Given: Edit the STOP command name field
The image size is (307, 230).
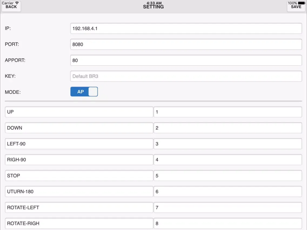Looking at the screenshot, I should pyautogui.click(x=79, y=175).
